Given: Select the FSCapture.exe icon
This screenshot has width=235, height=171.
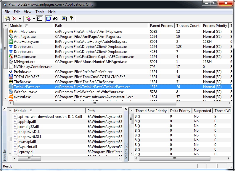Looking at the screenshot, I should (11, 56).
